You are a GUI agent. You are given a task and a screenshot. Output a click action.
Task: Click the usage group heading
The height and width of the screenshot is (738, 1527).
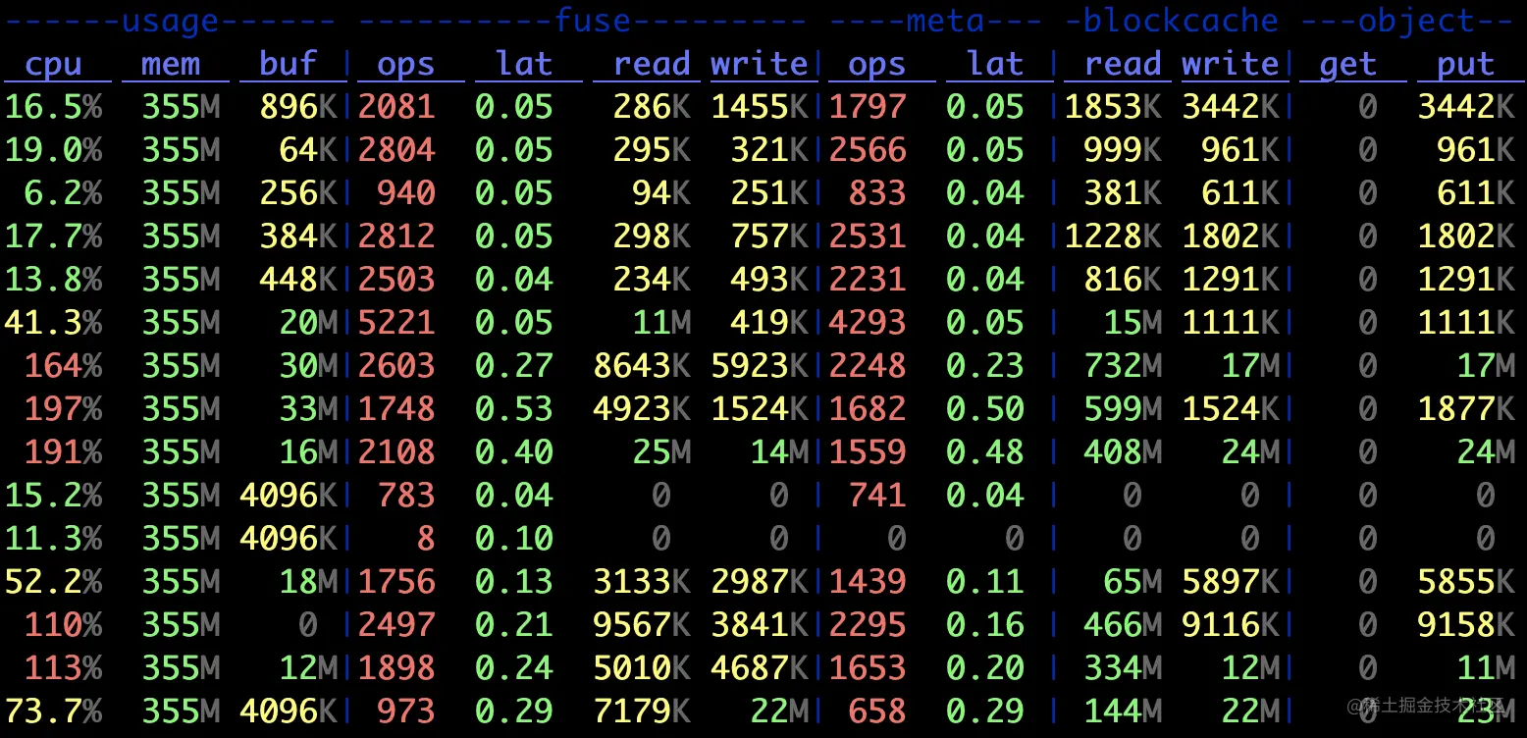(171, 21)
